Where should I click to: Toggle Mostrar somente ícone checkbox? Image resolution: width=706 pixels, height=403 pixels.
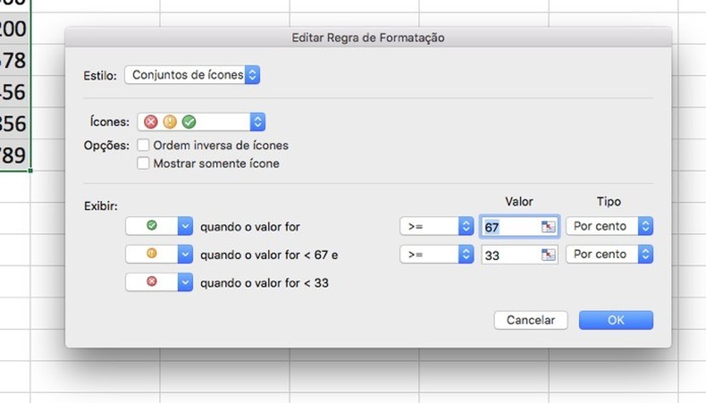(143, 163)
